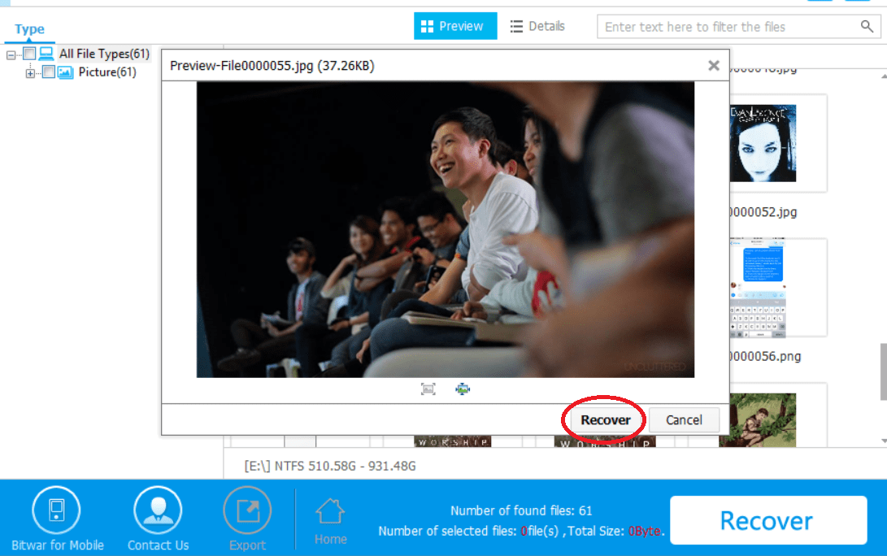Click the search magnifier icon

867,27
